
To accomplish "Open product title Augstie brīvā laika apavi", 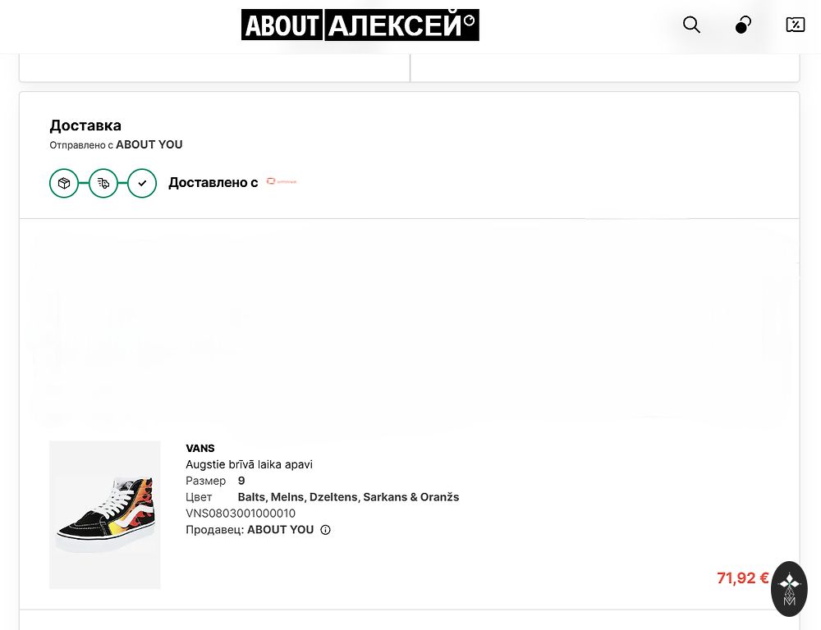I will [x=249, y=464].
